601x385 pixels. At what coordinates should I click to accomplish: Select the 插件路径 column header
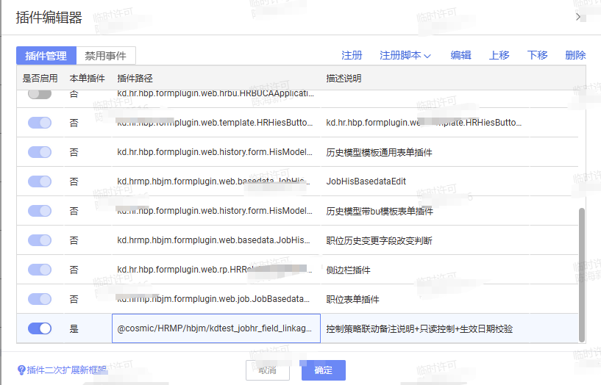135,79
